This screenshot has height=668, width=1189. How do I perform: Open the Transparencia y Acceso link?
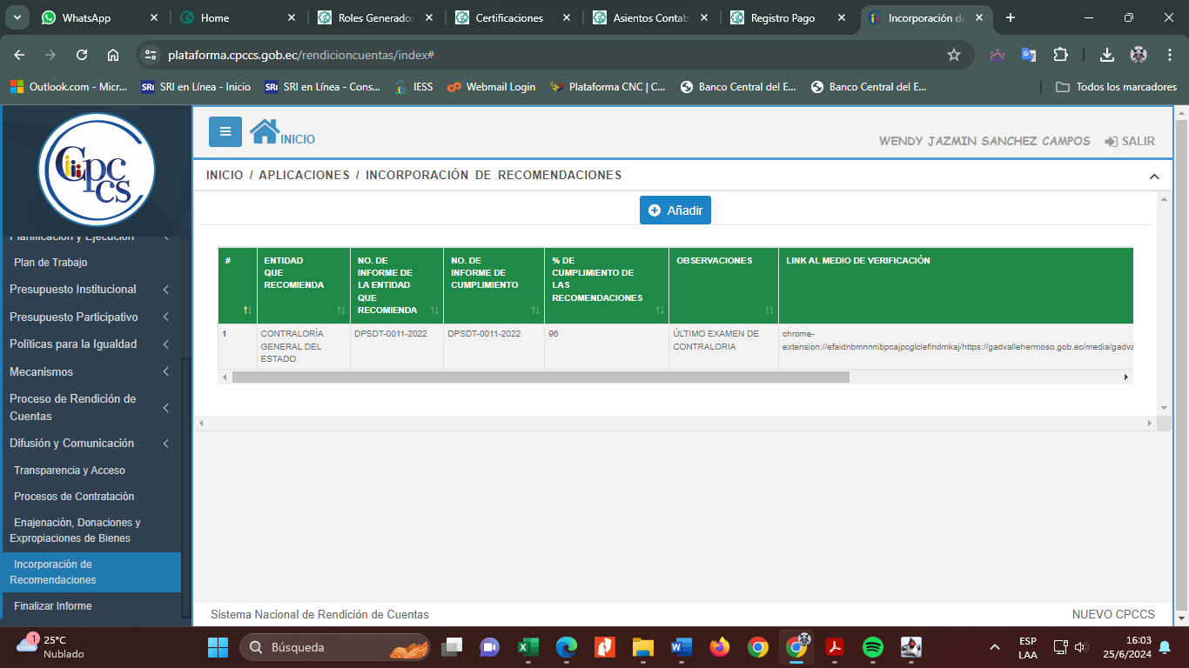(70, 471)
